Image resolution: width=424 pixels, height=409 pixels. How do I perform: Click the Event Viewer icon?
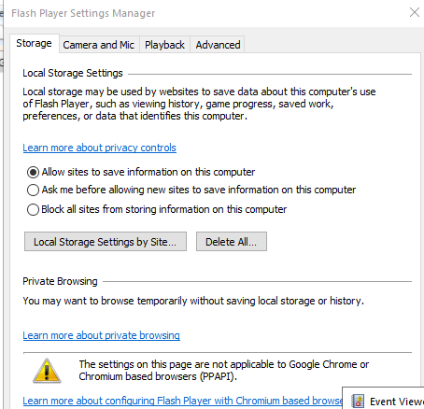pyautogui.click(x=358, y=402)
